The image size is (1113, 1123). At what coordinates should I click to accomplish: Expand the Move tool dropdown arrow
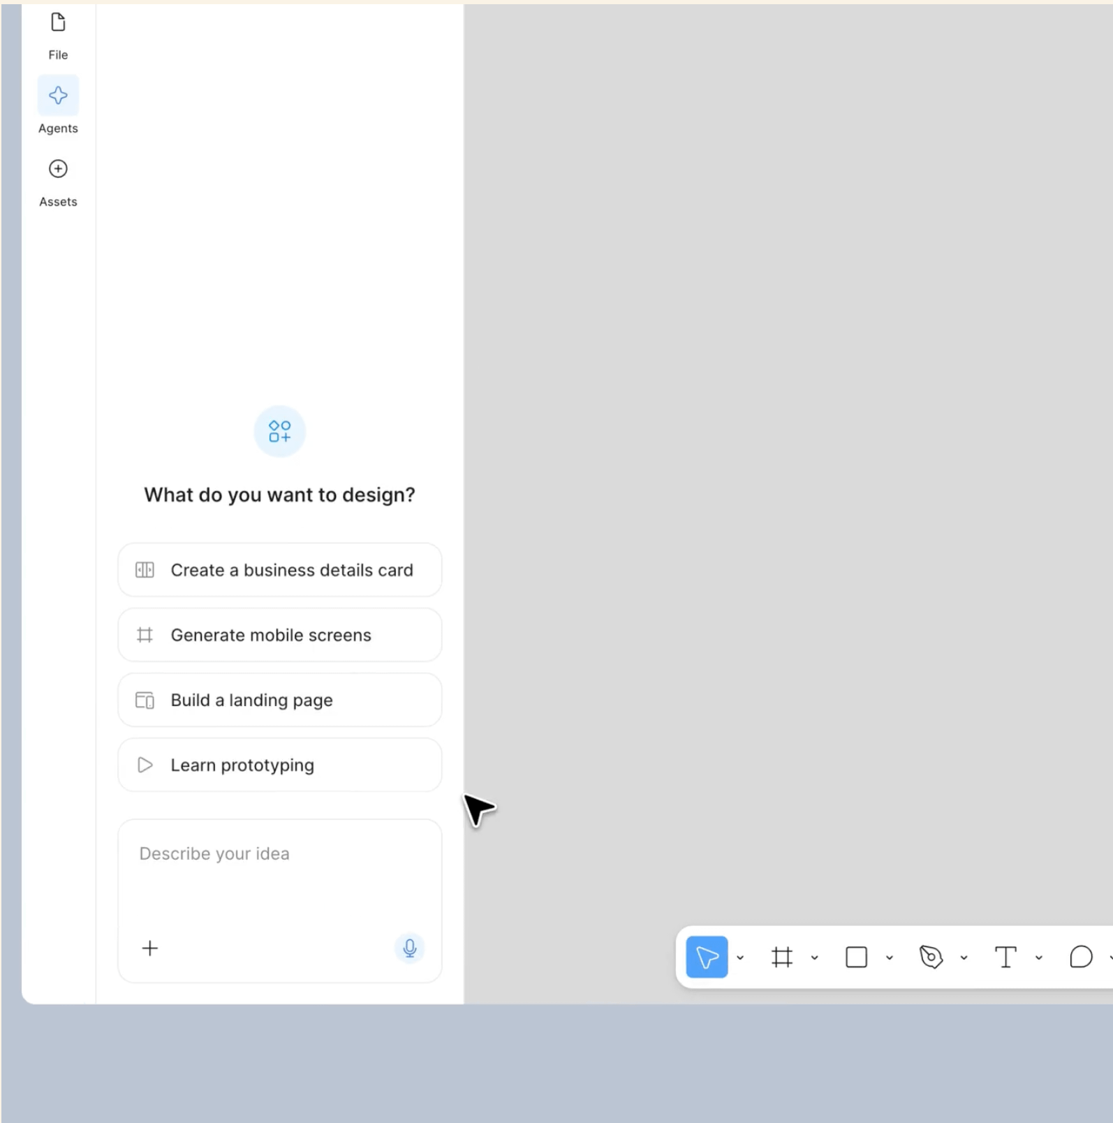click(740, 957)
